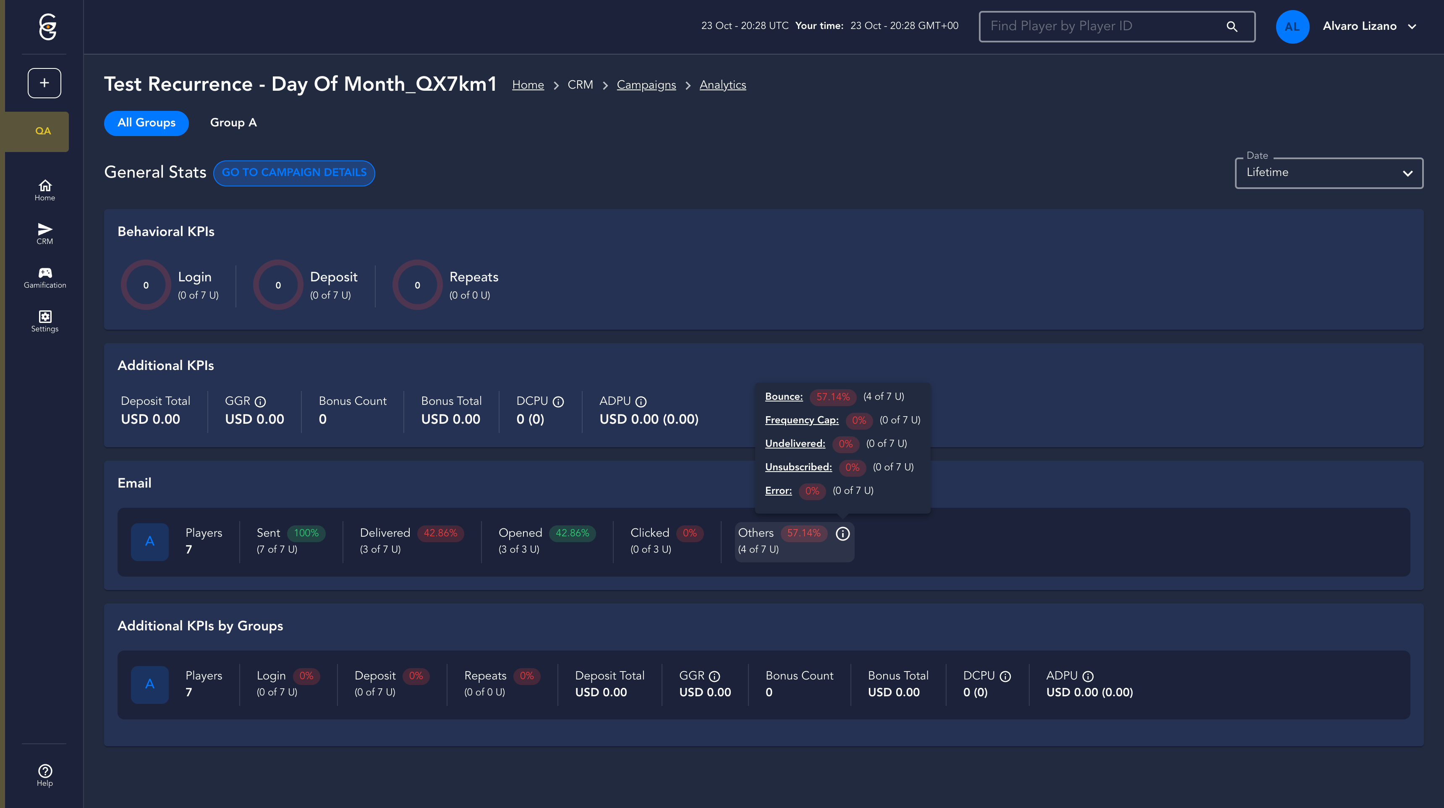Click GGR info icon in Additional KPIs
Screen dimensions: 1444x808
[x=260, y=402]
